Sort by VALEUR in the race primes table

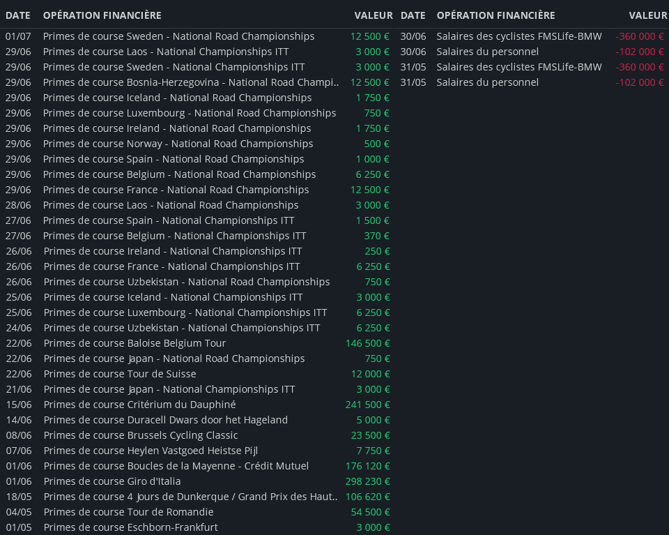pos(373,15)
